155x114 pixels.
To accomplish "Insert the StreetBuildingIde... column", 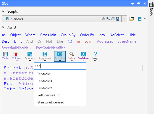I will click(x=16, y=48).
